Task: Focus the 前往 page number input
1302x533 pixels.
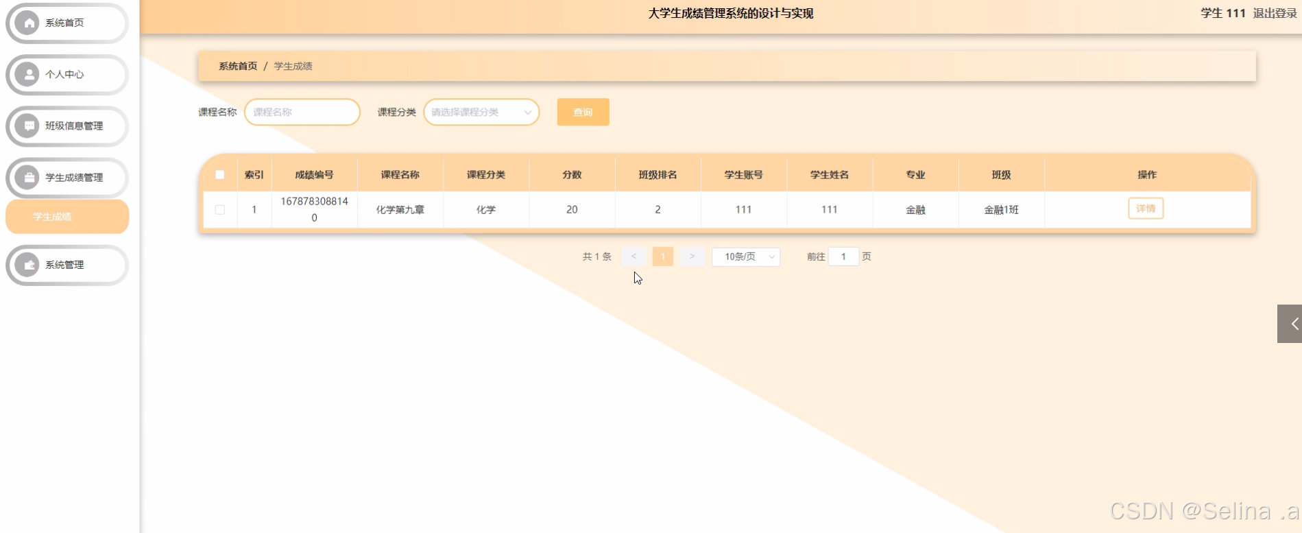Action: (843, 257)
